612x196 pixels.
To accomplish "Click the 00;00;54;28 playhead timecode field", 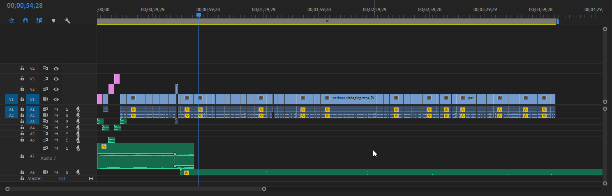I will click(x=25, y=6).
